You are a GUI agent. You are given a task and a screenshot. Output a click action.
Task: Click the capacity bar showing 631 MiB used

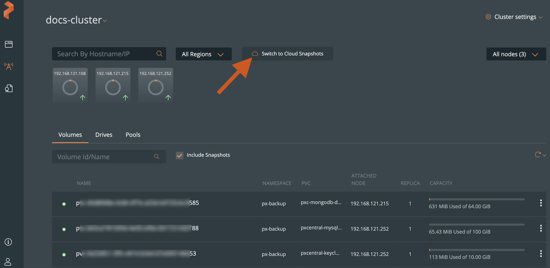476,199
